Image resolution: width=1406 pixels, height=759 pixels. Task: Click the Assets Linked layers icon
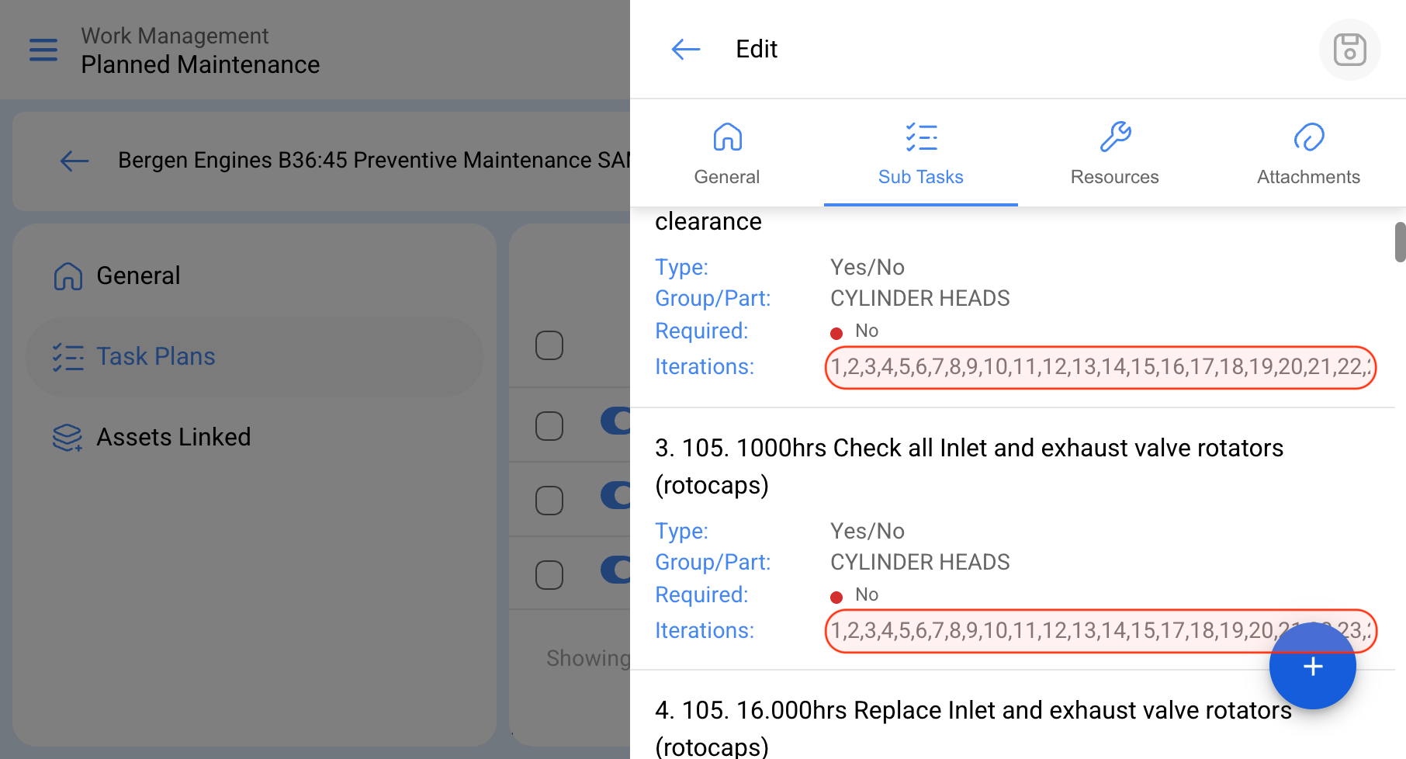(68, 438)
